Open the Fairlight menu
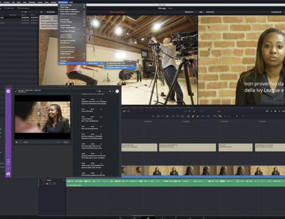This screenshot has height=219, width=285. tap(54, 2)
